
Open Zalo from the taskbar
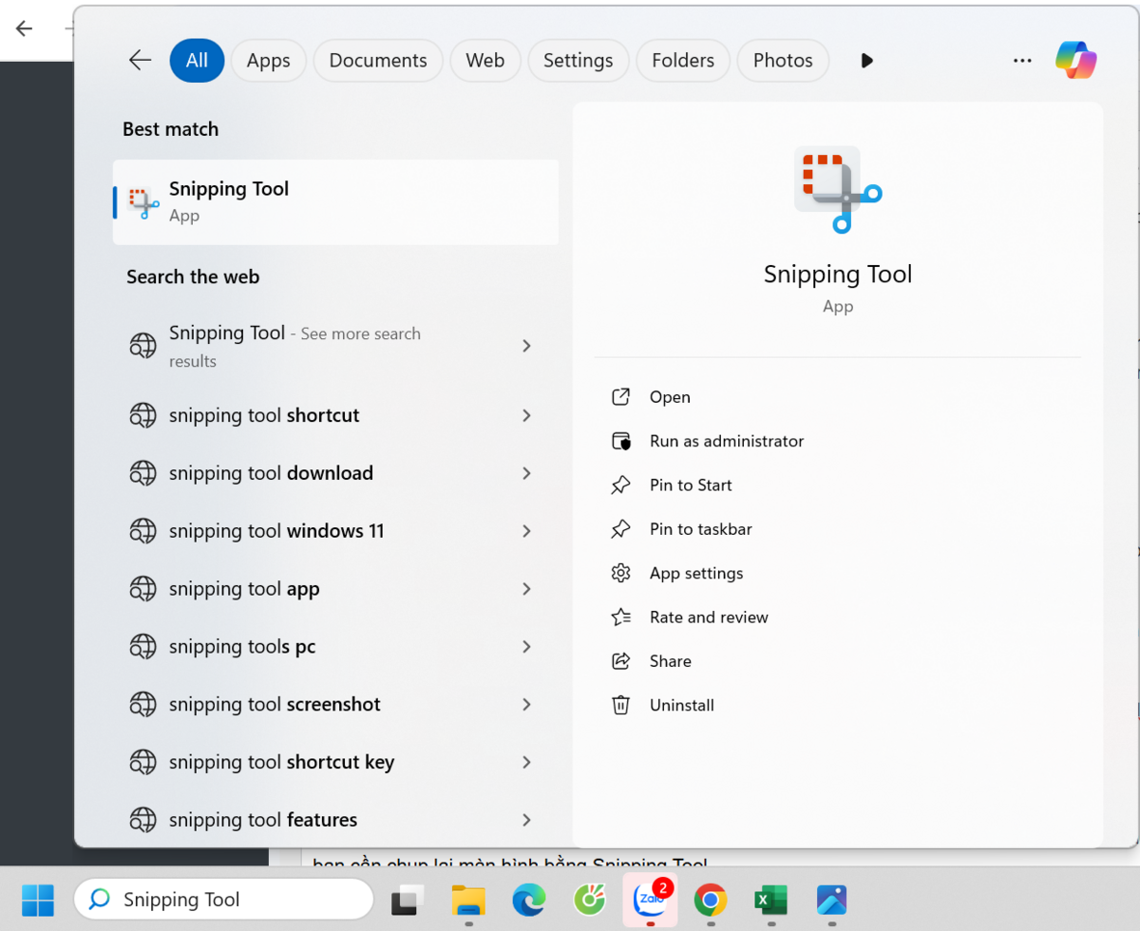click(x=650, y=901)
